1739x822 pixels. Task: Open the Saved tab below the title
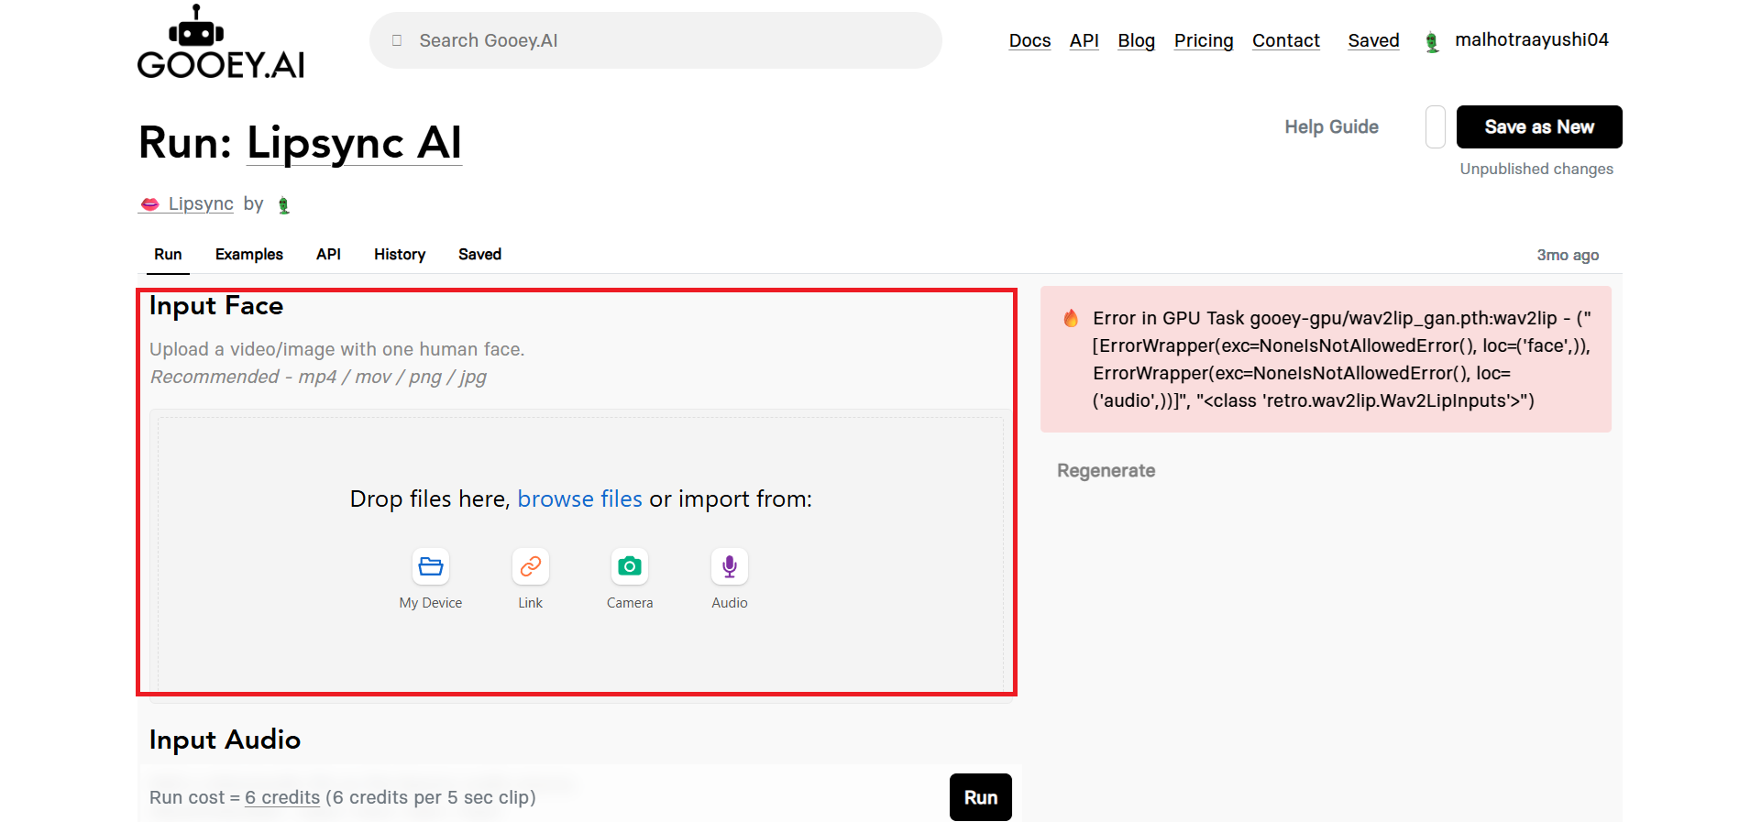pyautogui.click(x=479, y=255)
